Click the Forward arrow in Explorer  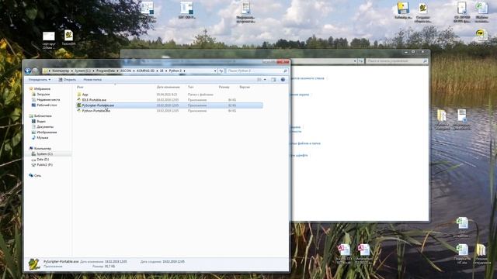[35, 71]
